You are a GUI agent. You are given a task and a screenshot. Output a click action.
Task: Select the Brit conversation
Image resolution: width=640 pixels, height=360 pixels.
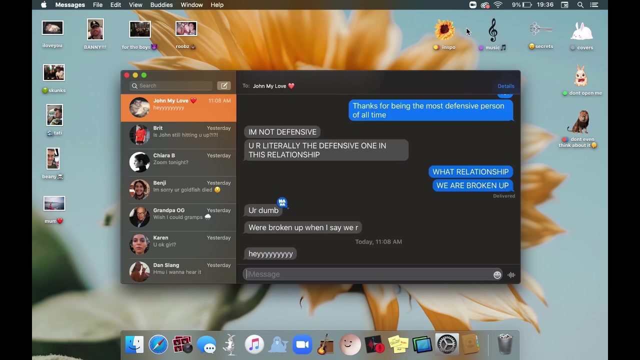(178, 135)
